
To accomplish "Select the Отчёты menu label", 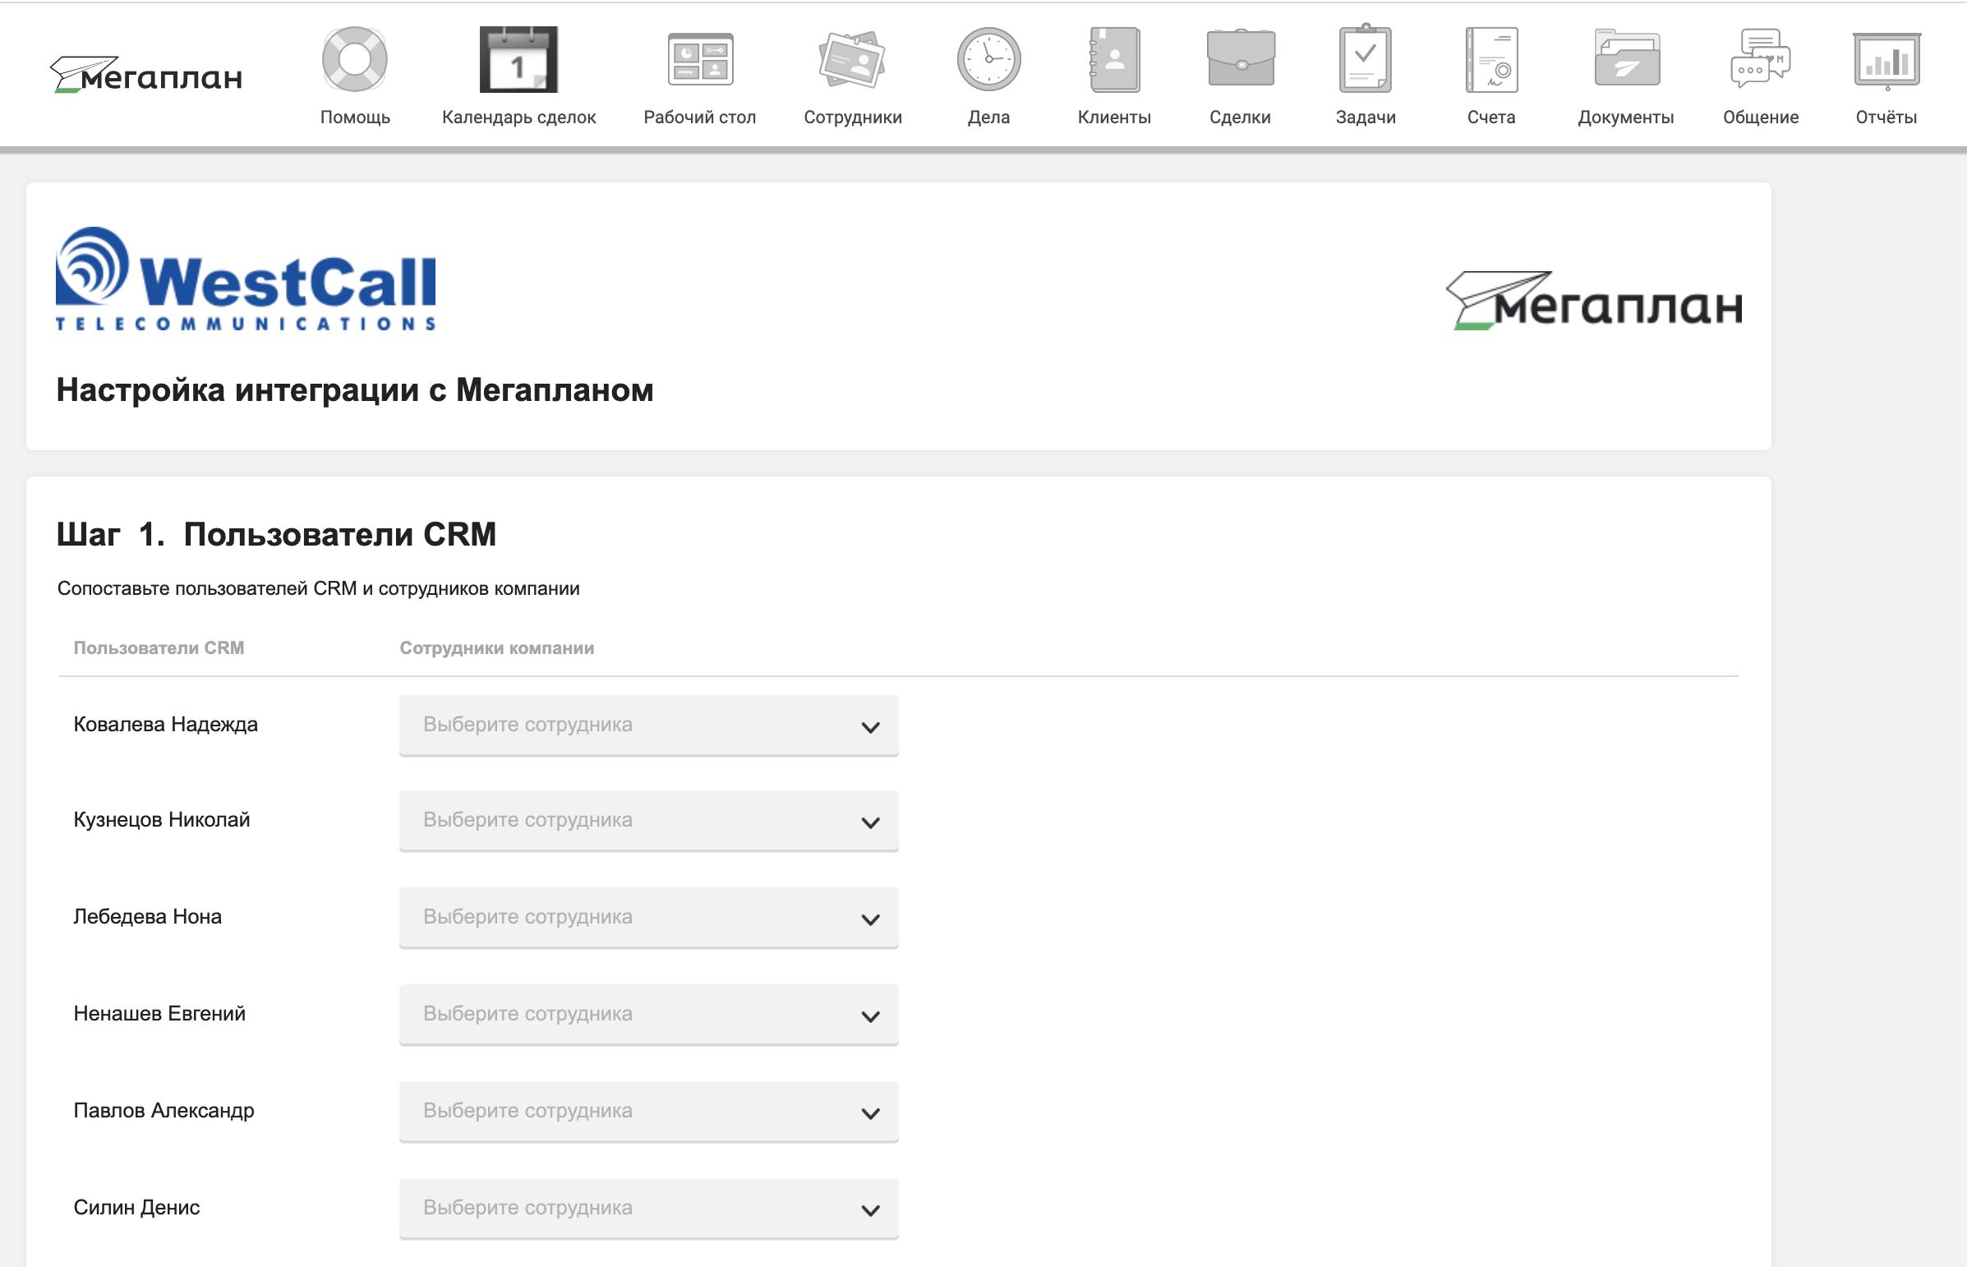I will (1886, 117).
